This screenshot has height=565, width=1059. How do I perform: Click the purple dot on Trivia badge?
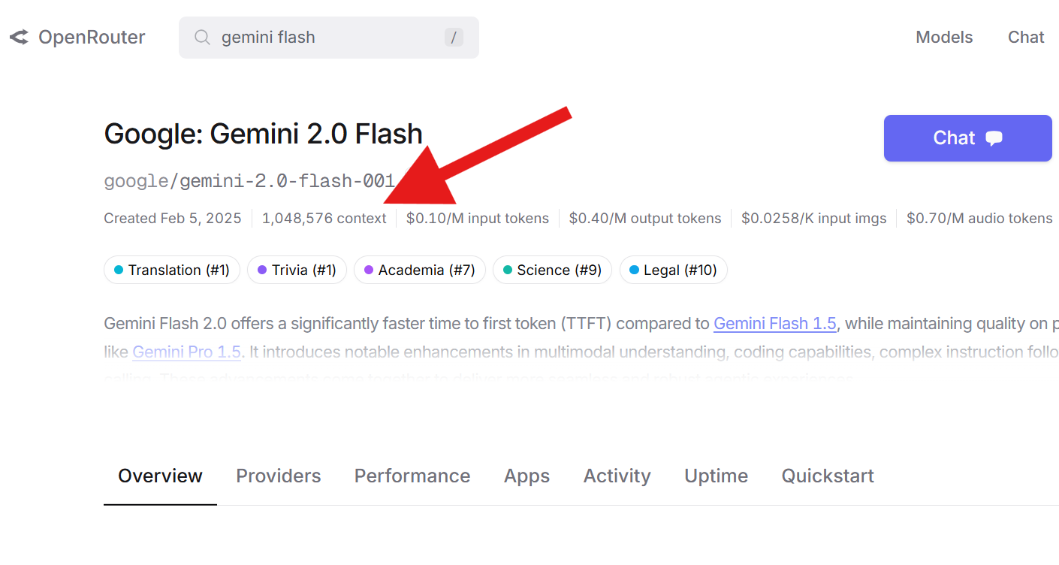coord(261,270)
